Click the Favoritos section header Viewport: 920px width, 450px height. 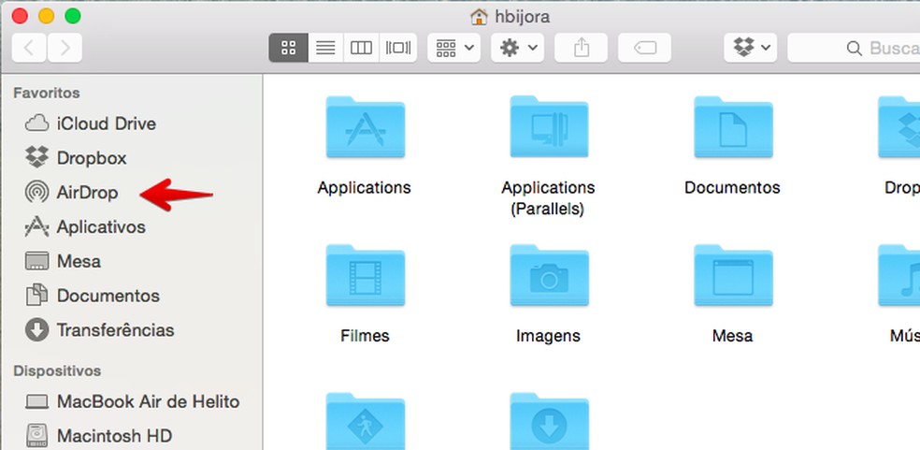pos(47,93)
